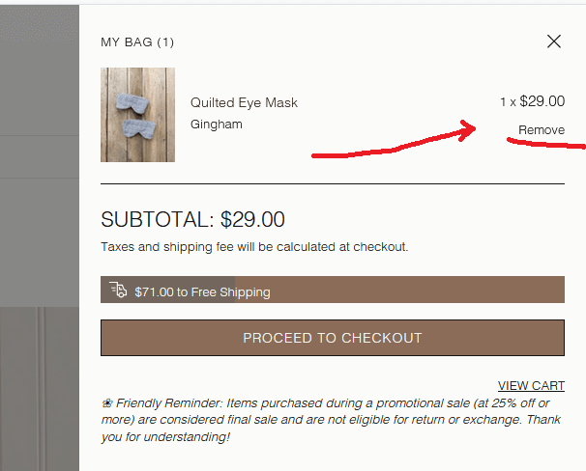The width and height of the screenshot is (586, 471).
Task: Open the Quilted Eye Mask product title
Action: pyautogui.click(x=244, y=103)
